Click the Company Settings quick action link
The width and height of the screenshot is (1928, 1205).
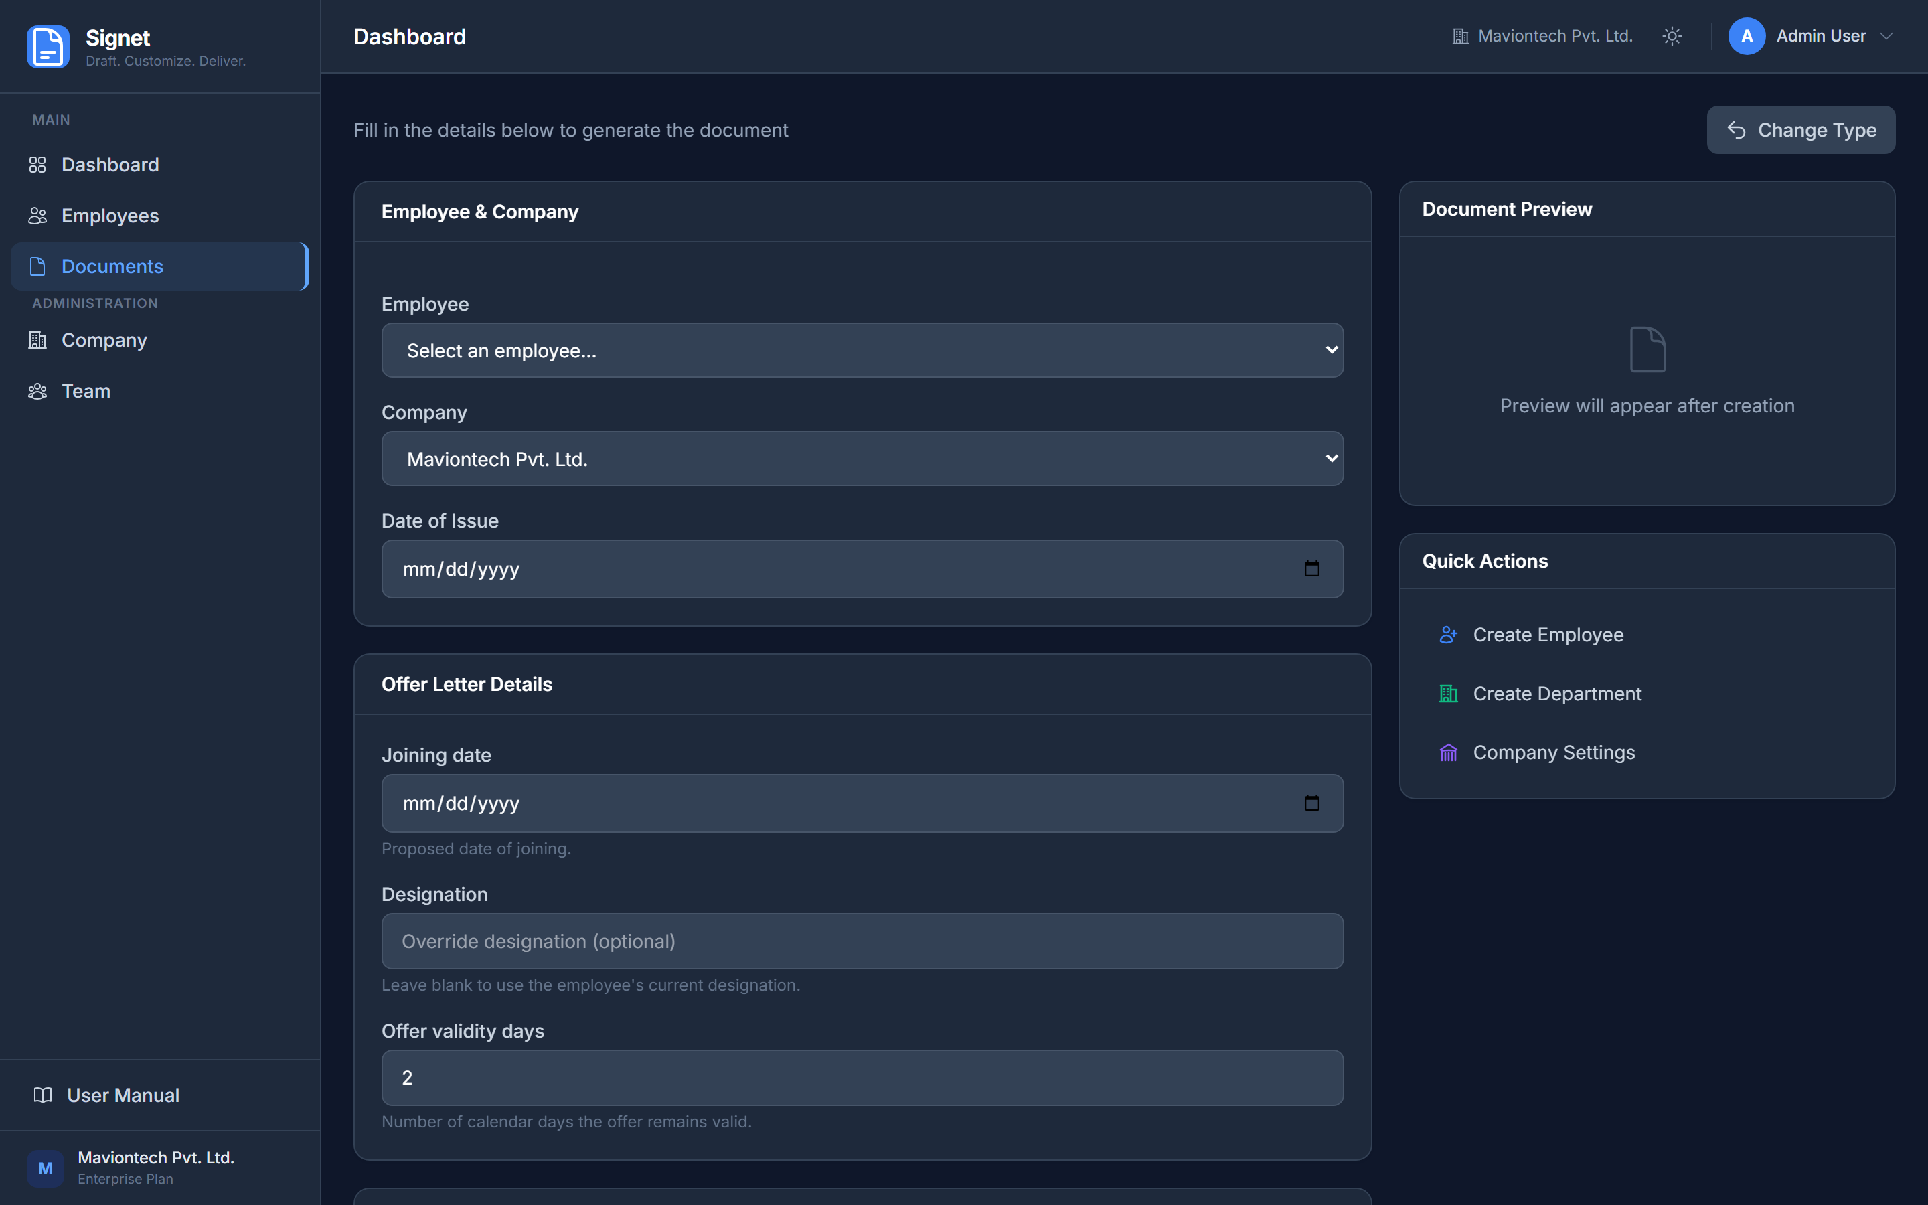tap(1552, 753)
